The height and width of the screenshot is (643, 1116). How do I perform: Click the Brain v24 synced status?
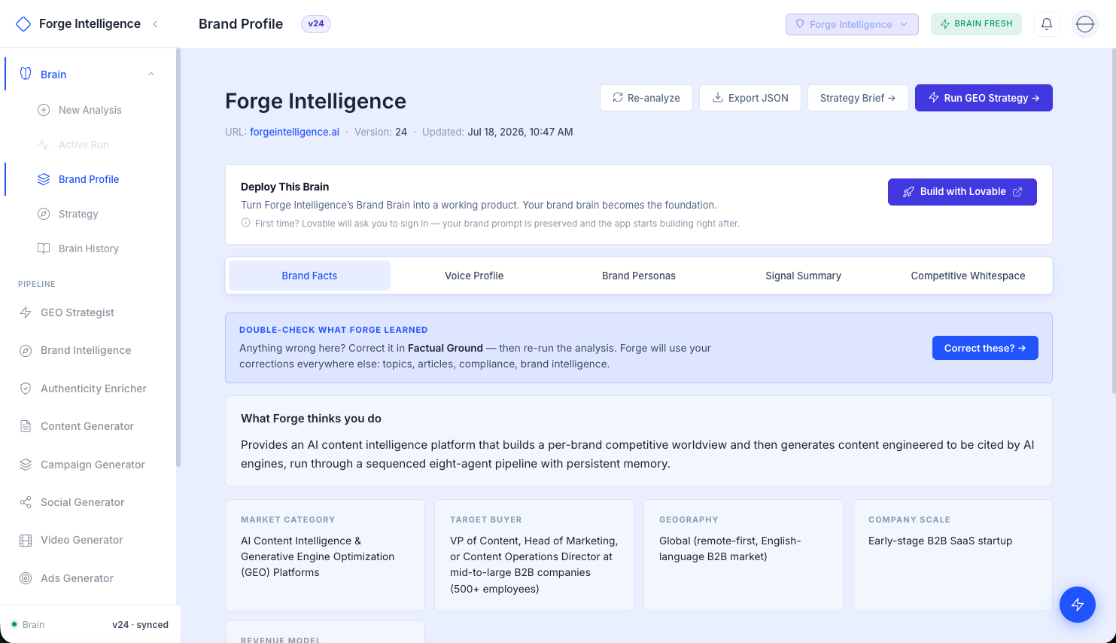pos(90,624)
